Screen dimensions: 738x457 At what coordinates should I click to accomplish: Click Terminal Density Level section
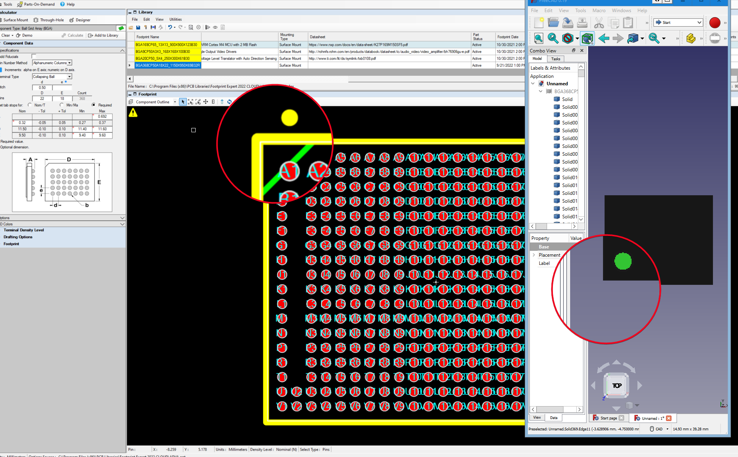[x=24, y=230]
